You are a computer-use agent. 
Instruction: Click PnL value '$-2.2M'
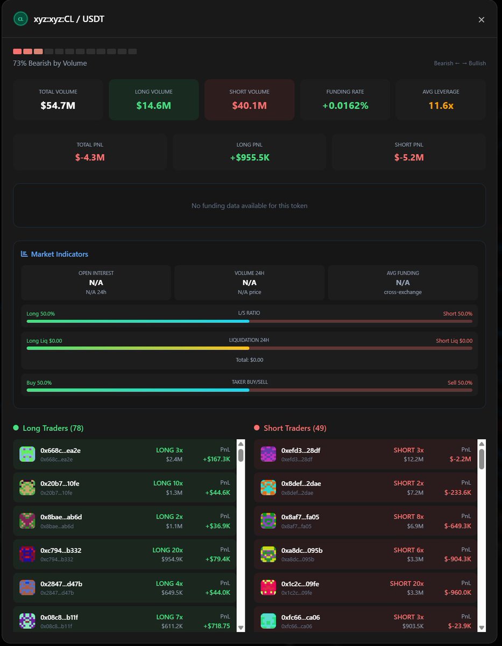[x=461, y=459]
